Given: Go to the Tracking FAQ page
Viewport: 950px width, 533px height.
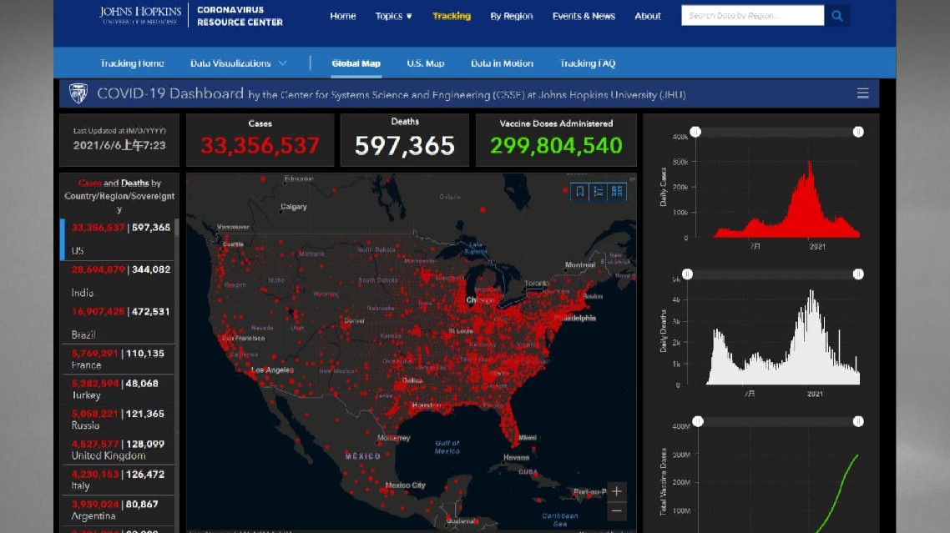Looking at the screenshot, I should click(587, 63).
